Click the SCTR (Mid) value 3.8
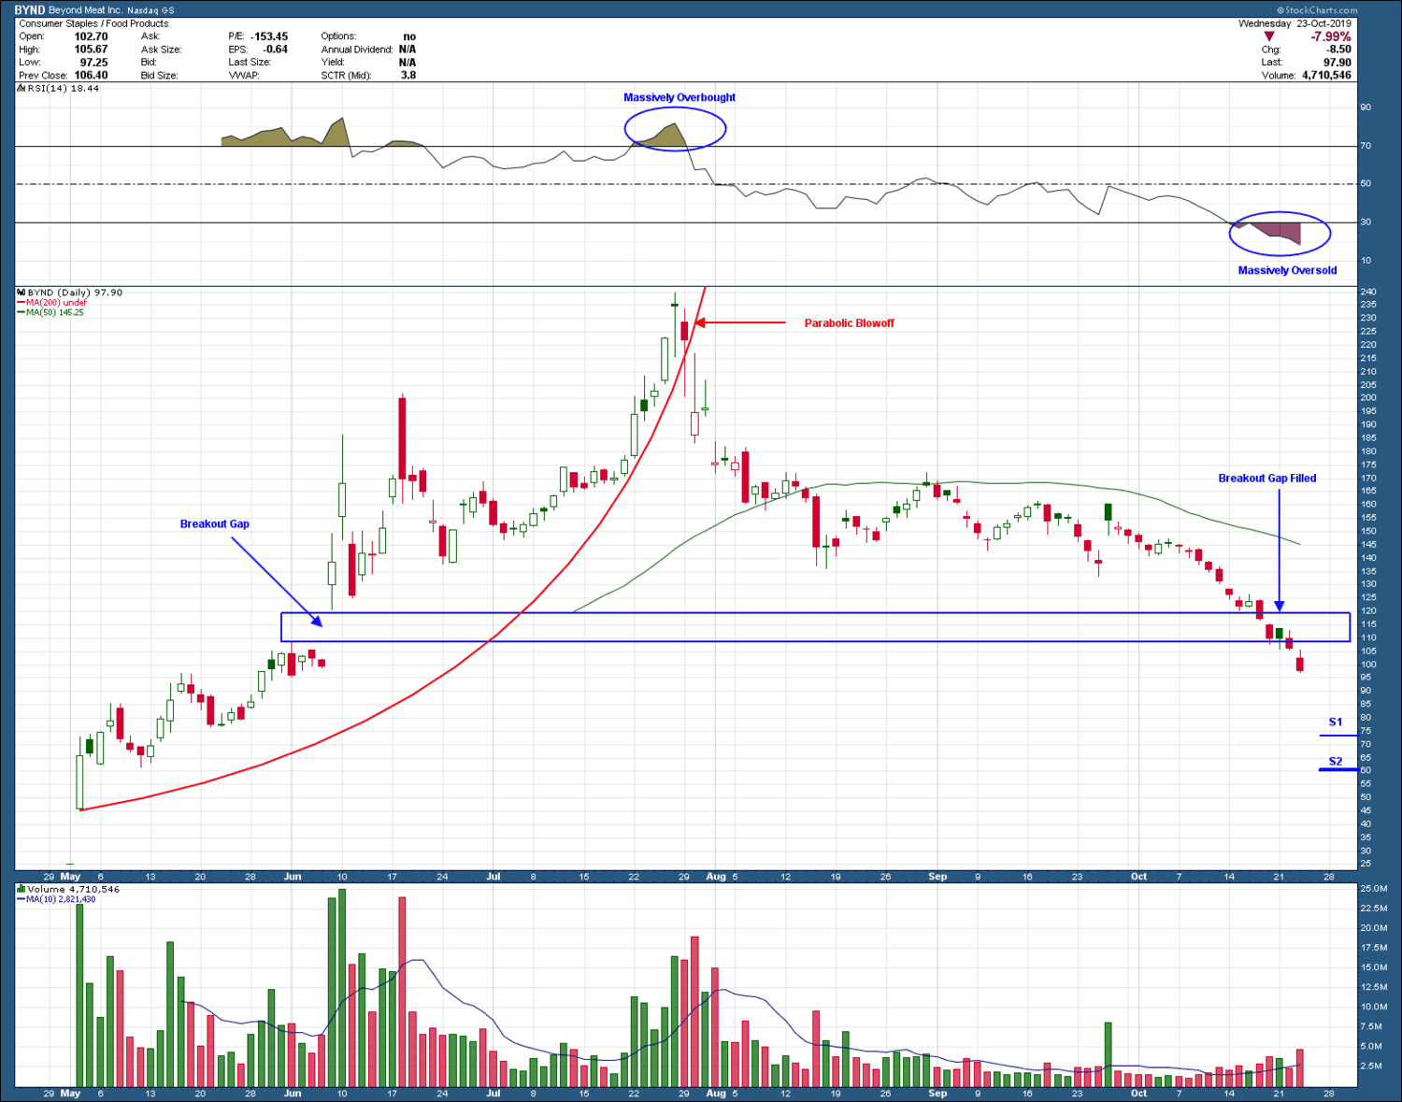Viewport: 1402px width, 1102px height. 408,76
